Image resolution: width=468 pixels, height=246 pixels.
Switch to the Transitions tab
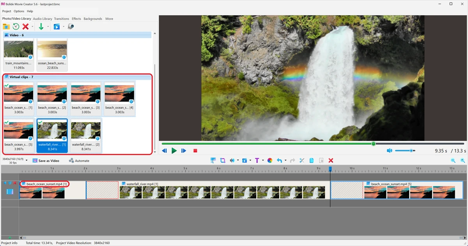pos(62,19)
